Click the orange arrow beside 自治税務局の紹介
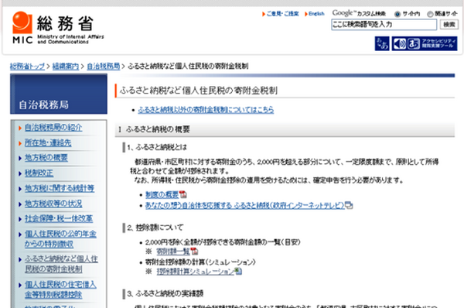 [x=20, y=128]
